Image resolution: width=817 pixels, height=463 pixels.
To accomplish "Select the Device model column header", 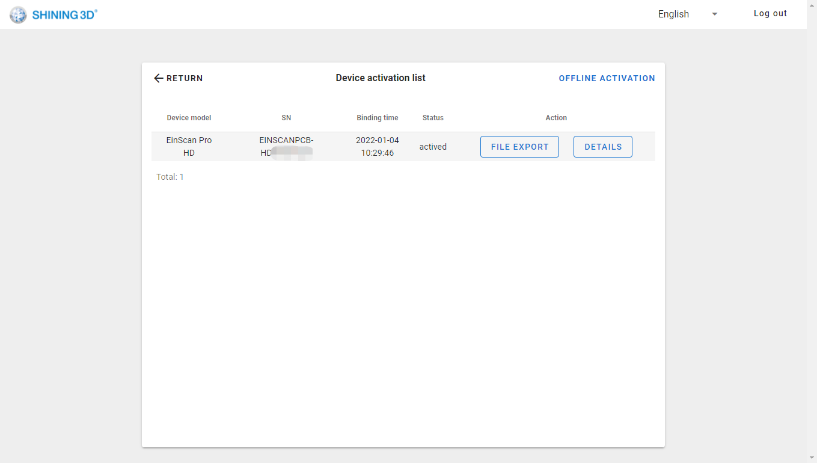I will pos(189,118).
